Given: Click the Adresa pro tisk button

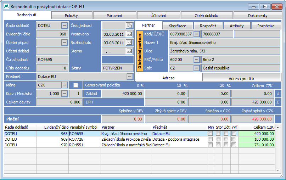Looking at the screenshot, I should [x=242, y=78].
